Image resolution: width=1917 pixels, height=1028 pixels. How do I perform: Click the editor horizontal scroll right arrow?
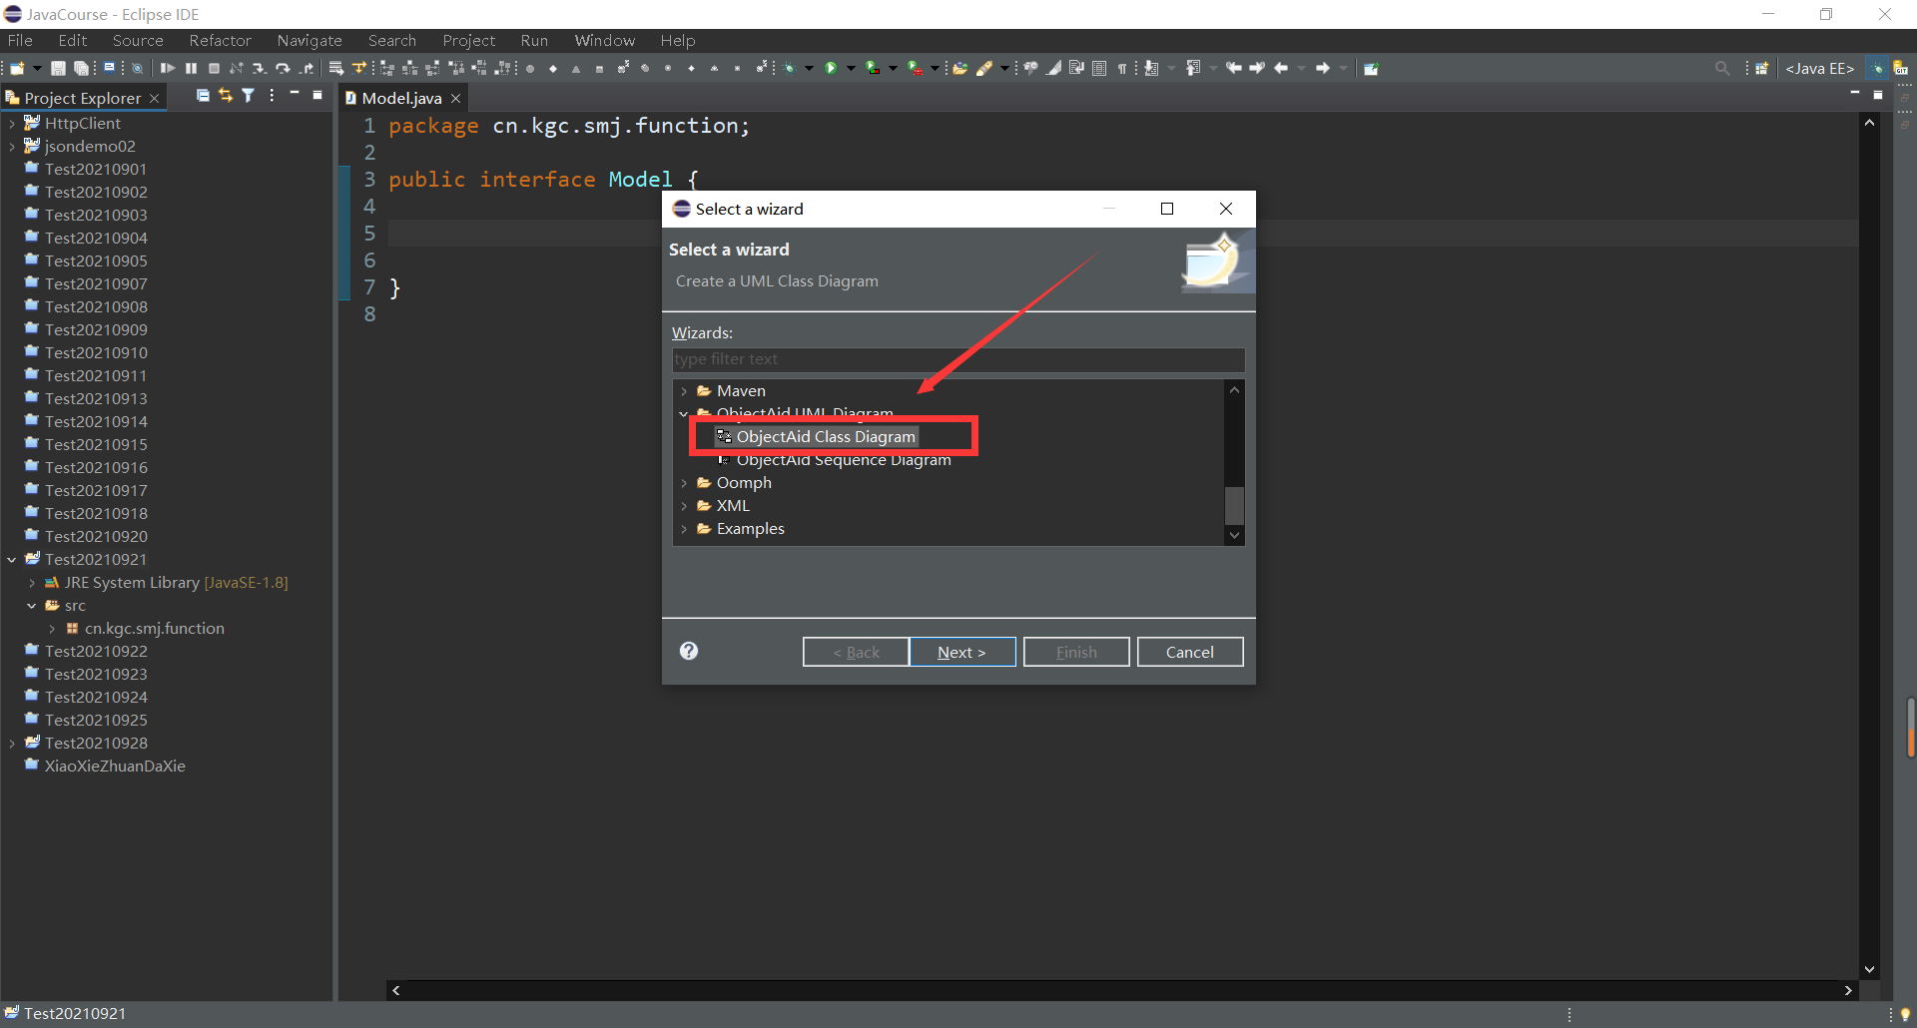[x=1848, y=990]
